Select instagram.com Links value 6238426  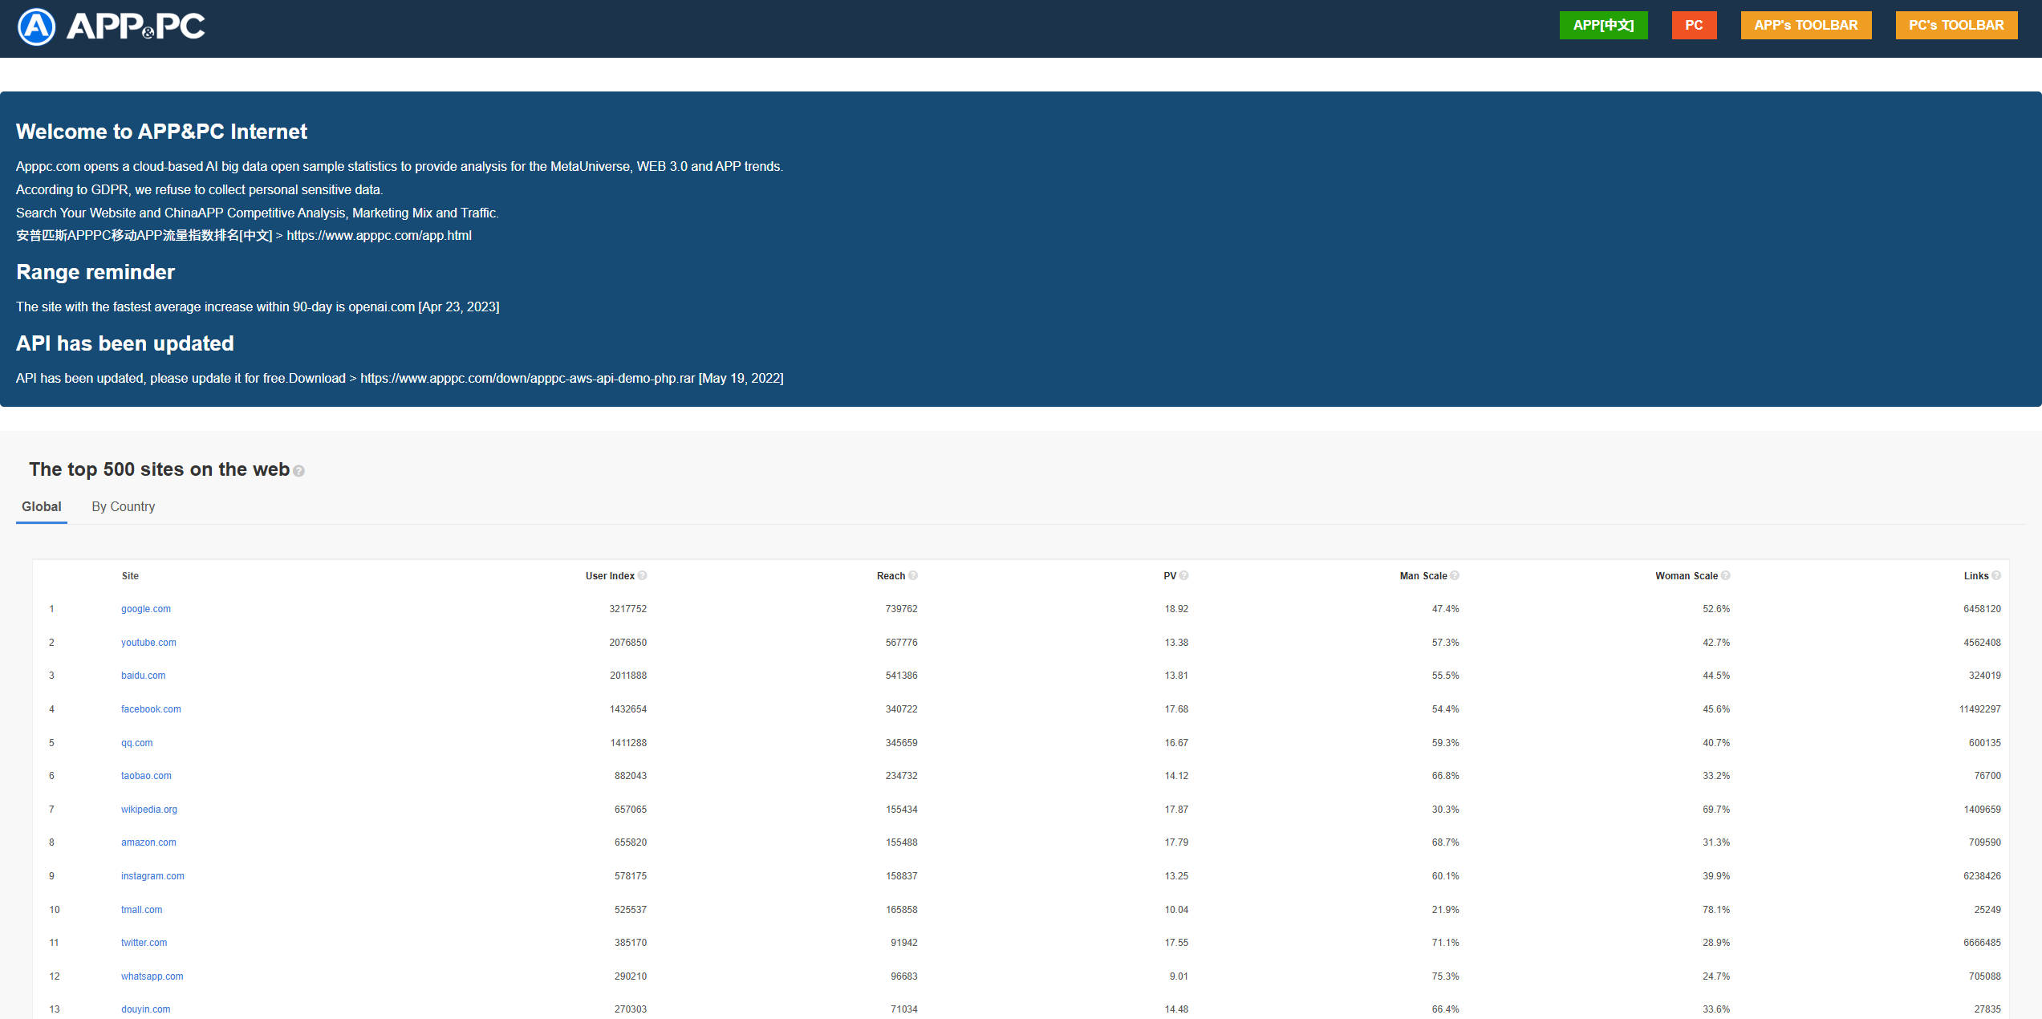[1982, 876]
